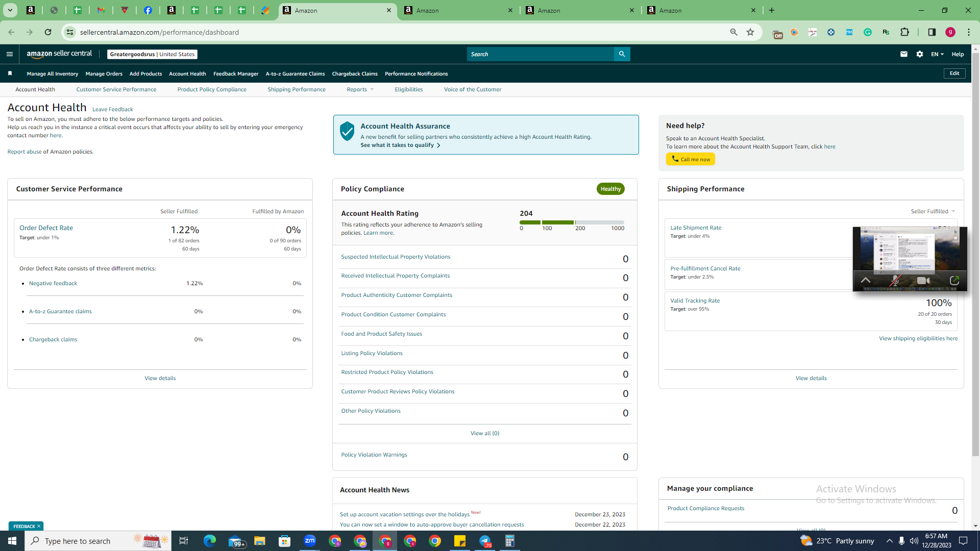Open the Seller Central hamburger menu

click(x=10, y=54)
